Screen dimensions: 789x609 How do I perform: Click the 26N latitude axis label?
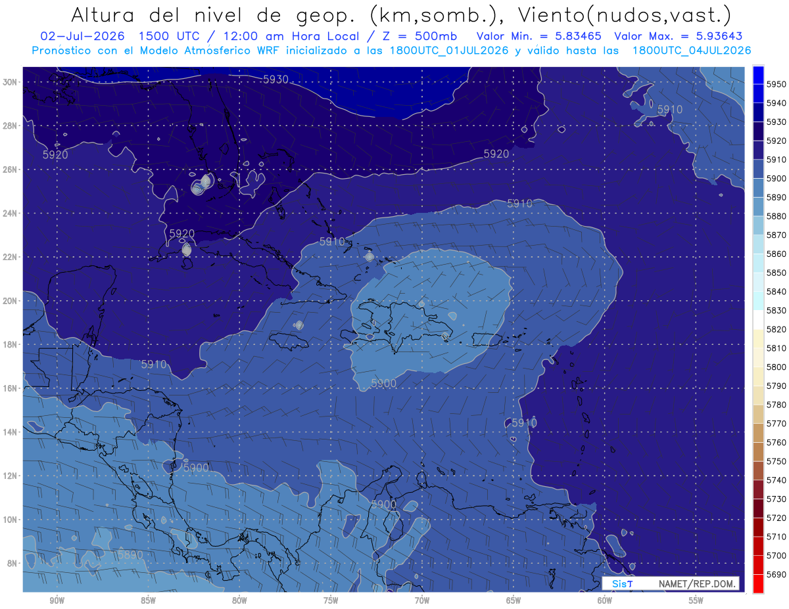[x=10, y=169]
